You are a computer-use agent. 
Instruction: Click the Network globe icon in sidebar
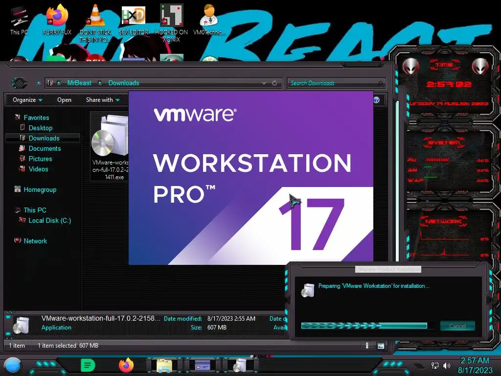point(17,240)
